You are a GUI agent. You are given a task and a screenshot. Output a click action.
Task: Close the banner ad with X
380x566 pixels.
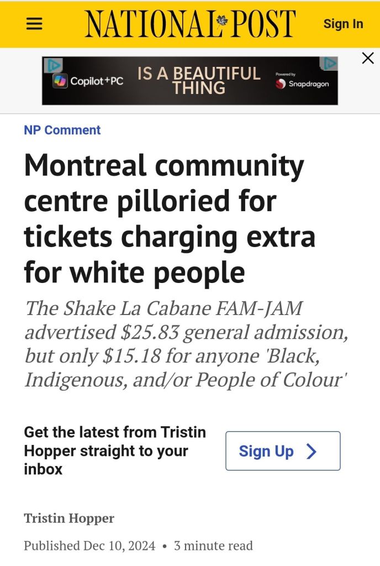[368, 58]
